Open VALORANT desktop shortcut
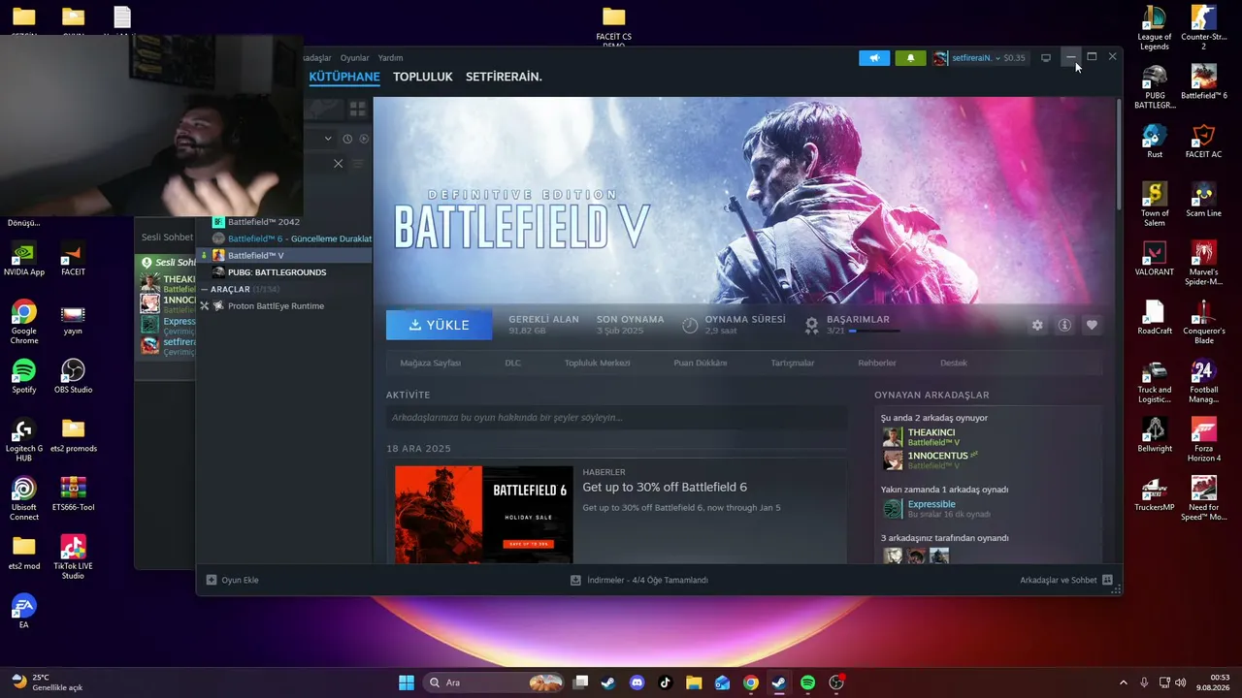Viewport: 1242px width, 698px height. point(1155,258)
